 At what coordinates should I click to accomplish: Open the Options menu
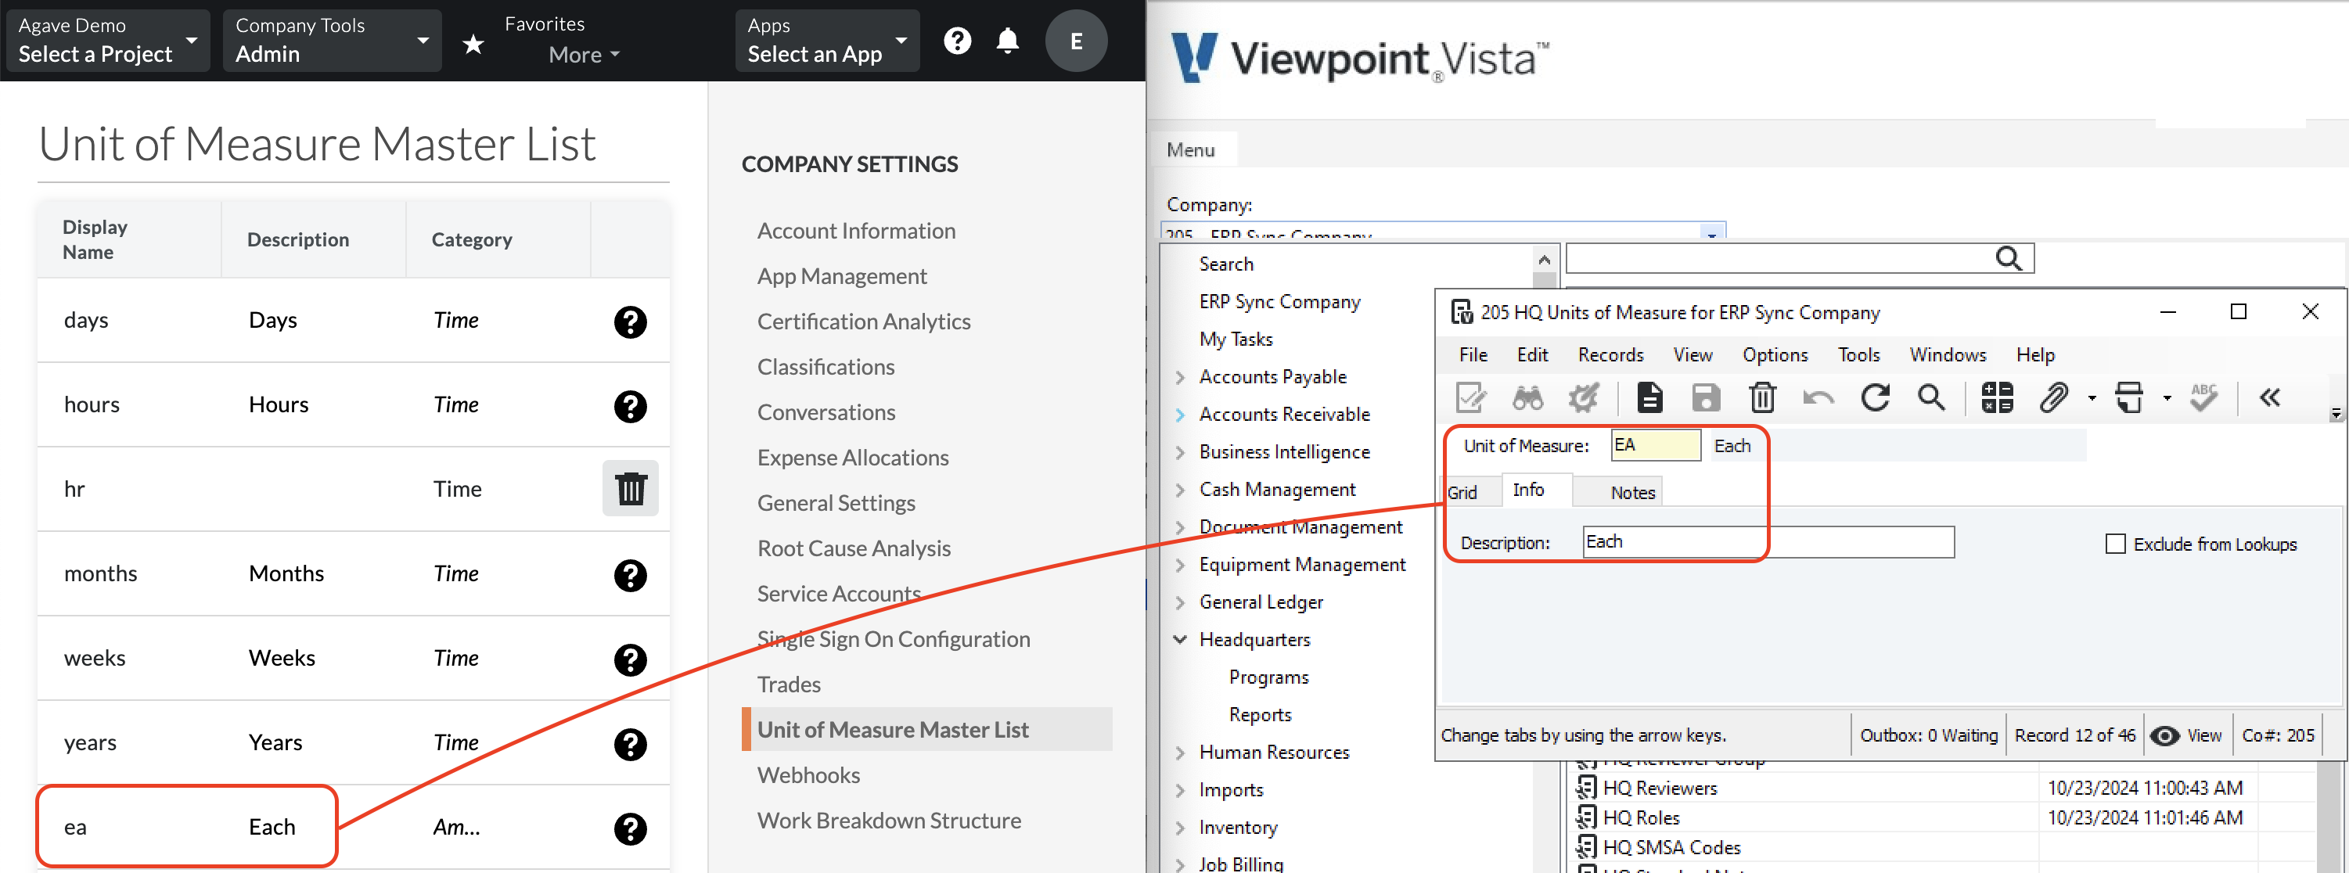[1775, 355]
